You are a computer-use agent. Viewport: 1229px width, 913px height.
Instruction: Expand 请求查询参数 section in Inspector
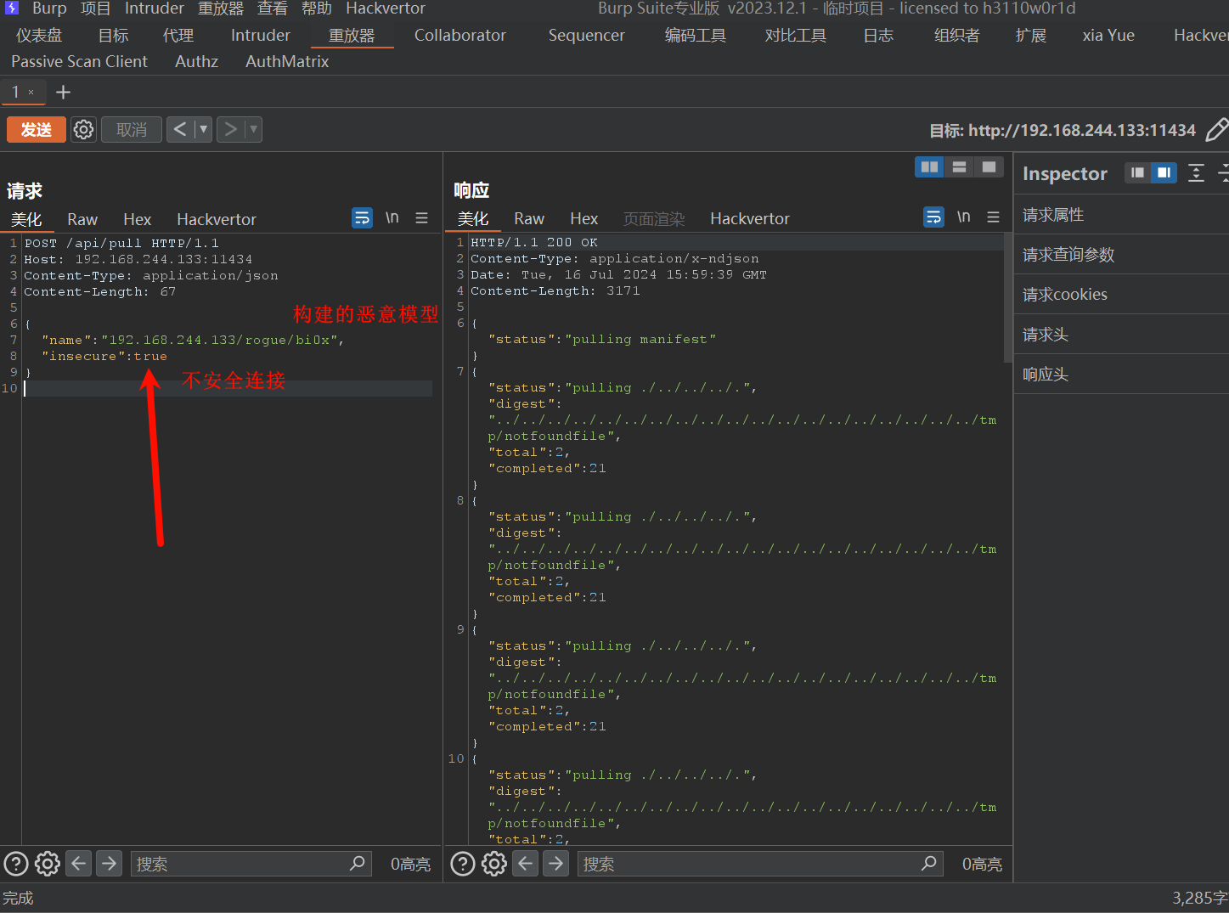click(1121, 255)
